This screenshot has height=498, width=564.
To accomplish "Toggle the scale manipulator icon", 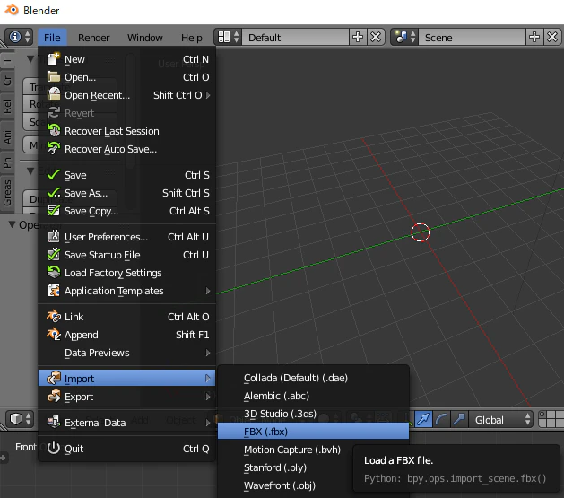I will click(459, 419).
